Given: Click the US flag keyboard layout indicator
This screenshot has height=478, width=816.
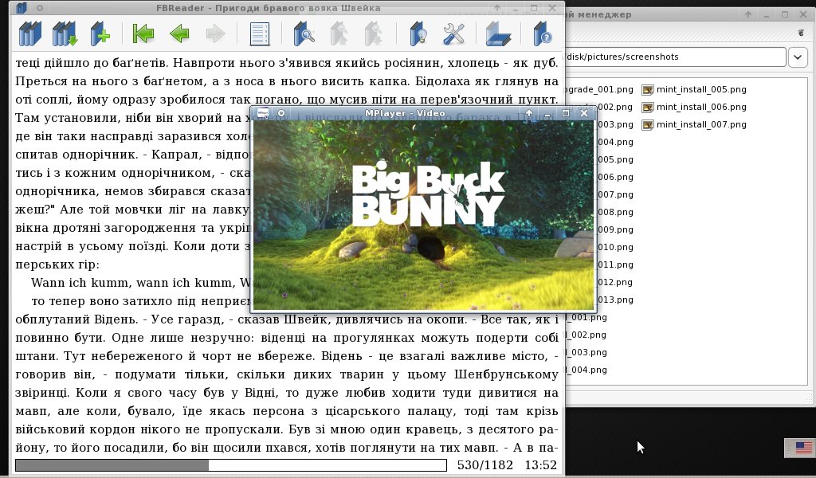Looking at the screenshot, I should pos(803,447).
